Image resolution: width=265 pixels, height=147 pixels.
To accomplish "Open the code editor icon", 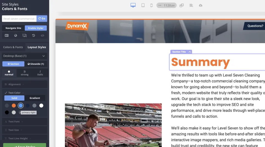I will [42, 35].
